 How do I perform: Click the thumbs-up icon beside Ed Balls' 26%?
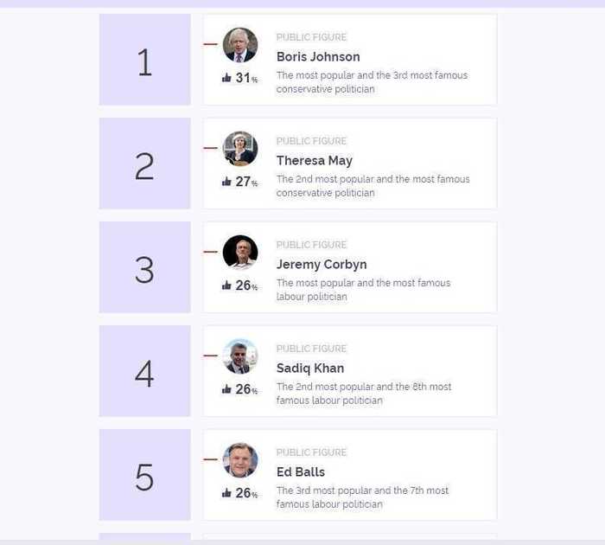pyautogui.click(x=226, y=493)
